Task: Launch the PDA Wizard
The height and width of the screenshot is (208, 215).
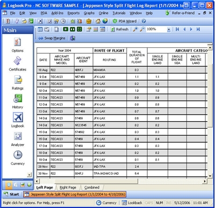Action: pos(125,21)
